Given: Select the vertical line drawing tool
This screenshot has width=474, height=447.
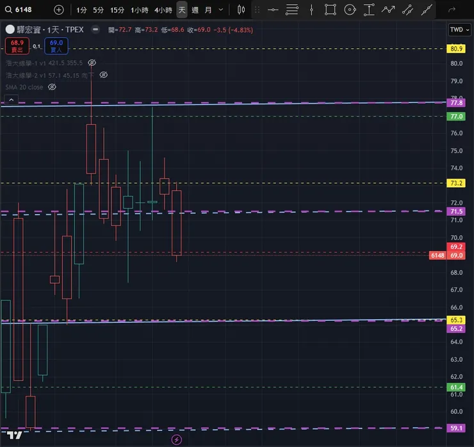Looking at the screenshot, I should (x=311, y=10).
